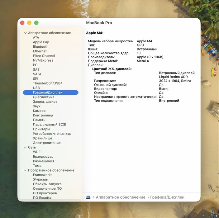The height and width of the screenshot is (218, 219).
Task: Click the Liquid Retina XDR text
Action: [x=173, y=77]
